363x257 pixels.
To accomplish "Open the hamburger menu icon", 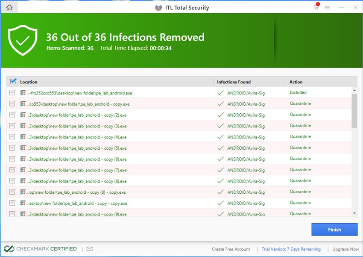I will point(327,8).
